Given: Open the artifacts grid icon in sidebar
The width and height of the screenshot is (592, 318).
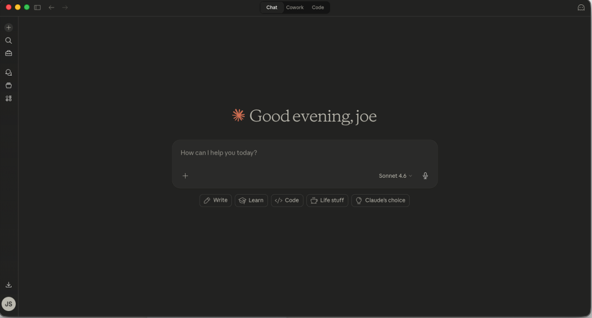Looking at the screenshot, I should 9,99.
